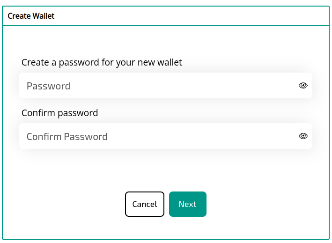
Task: Reveal the confirmation password entry
Action: (303, 136)
